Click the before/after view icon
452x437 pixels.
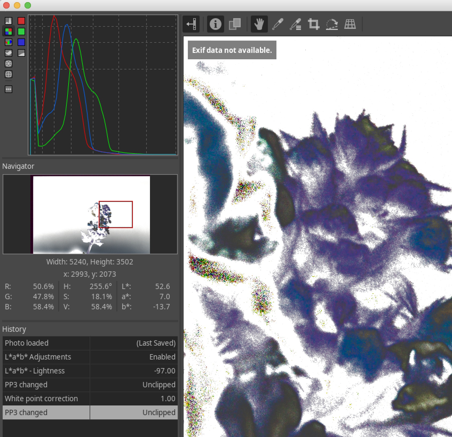click(235, 24)
